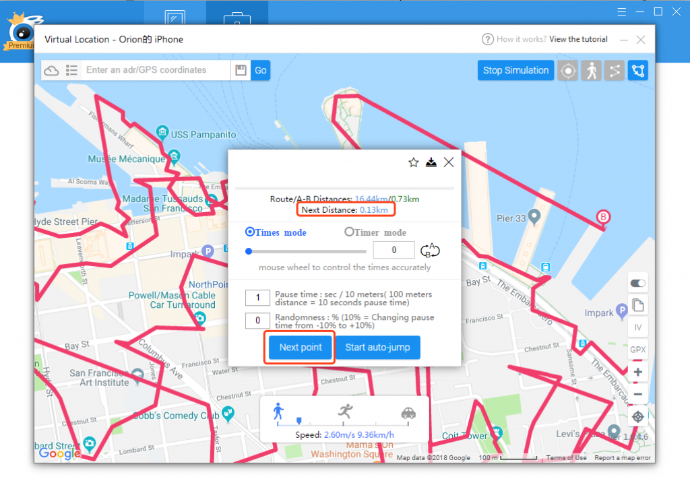
Task: Click the import/download route icon
Action: pos(431,162)
